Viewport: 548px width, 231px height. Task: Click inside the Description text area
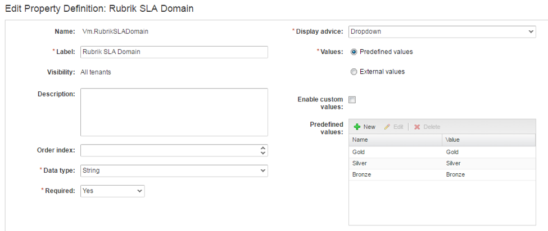pos(174,112)
